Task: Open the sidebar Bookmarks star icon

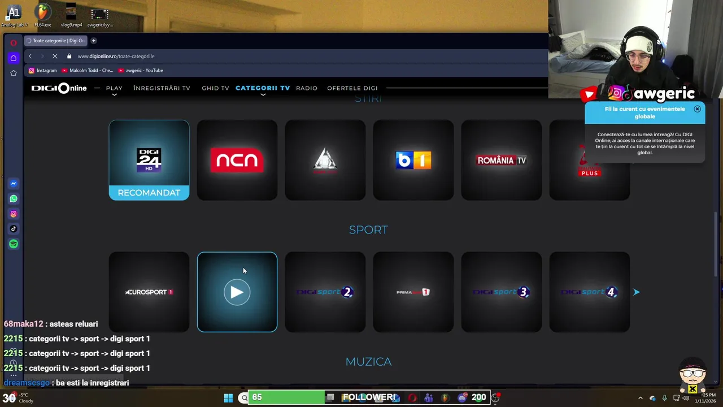Action: click(14, 73)
